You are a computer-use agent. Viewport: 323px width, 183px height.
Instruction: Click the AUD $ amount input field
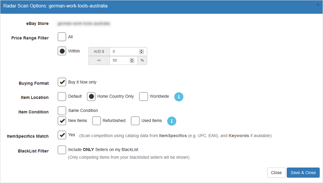tap(124, 51)
